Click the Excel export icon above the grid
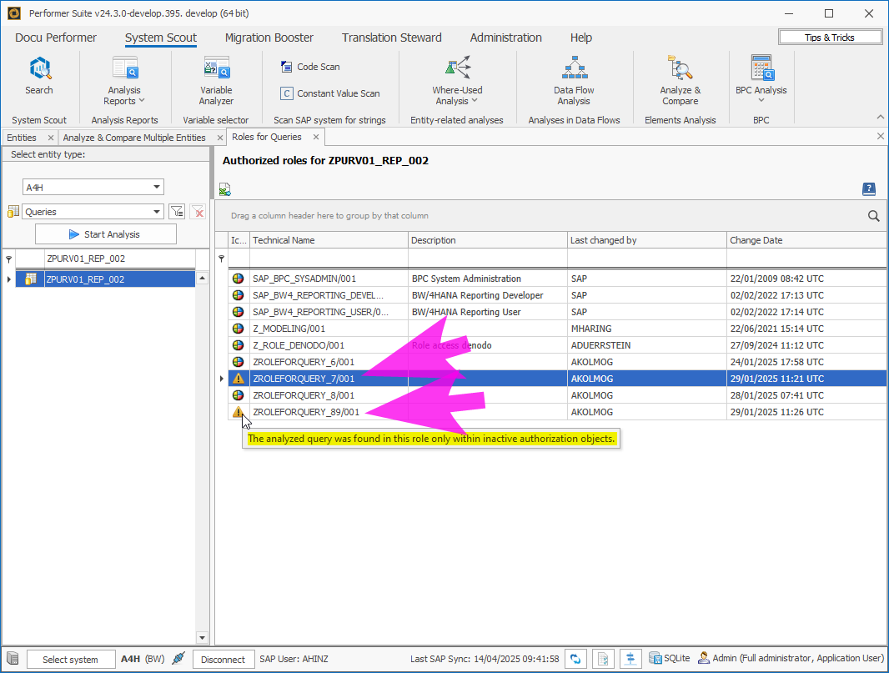 click(225, 189)
